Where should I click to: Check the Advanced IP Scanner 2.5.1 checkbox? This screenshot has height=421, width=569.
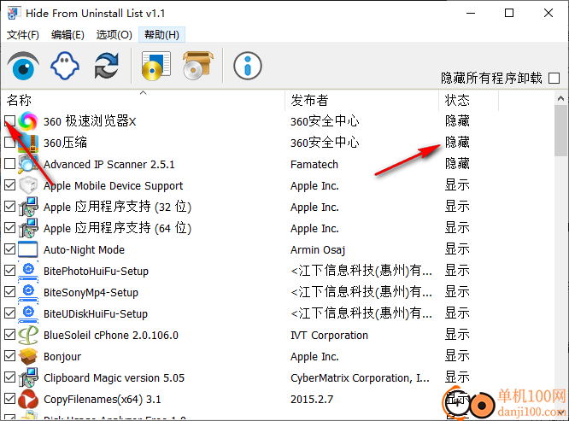tap(9, 164)
